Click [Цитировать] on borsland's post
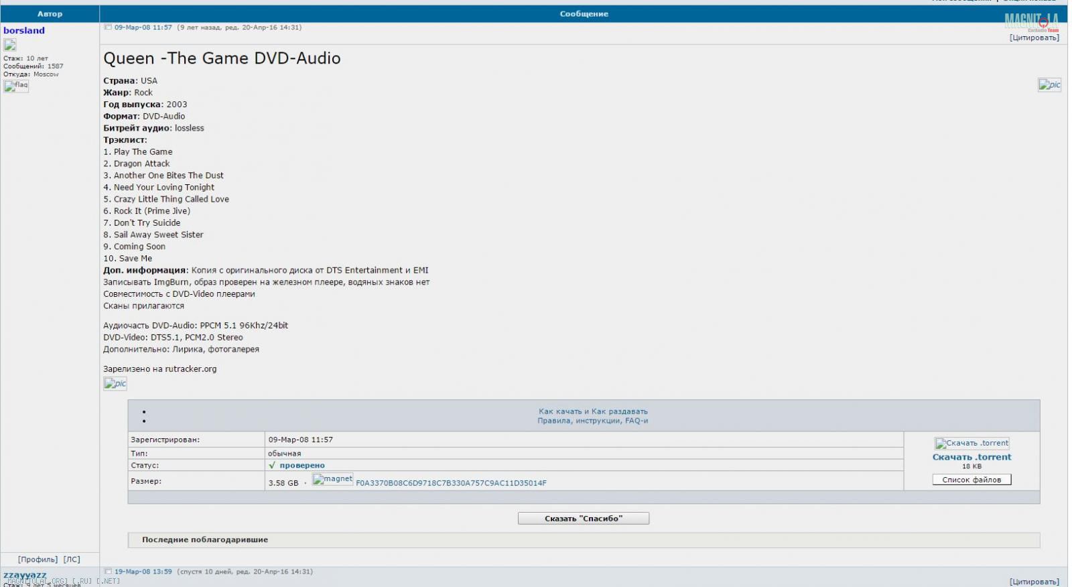The height and width of the screenshot is (587, 1072). (x=1034, y=38)
